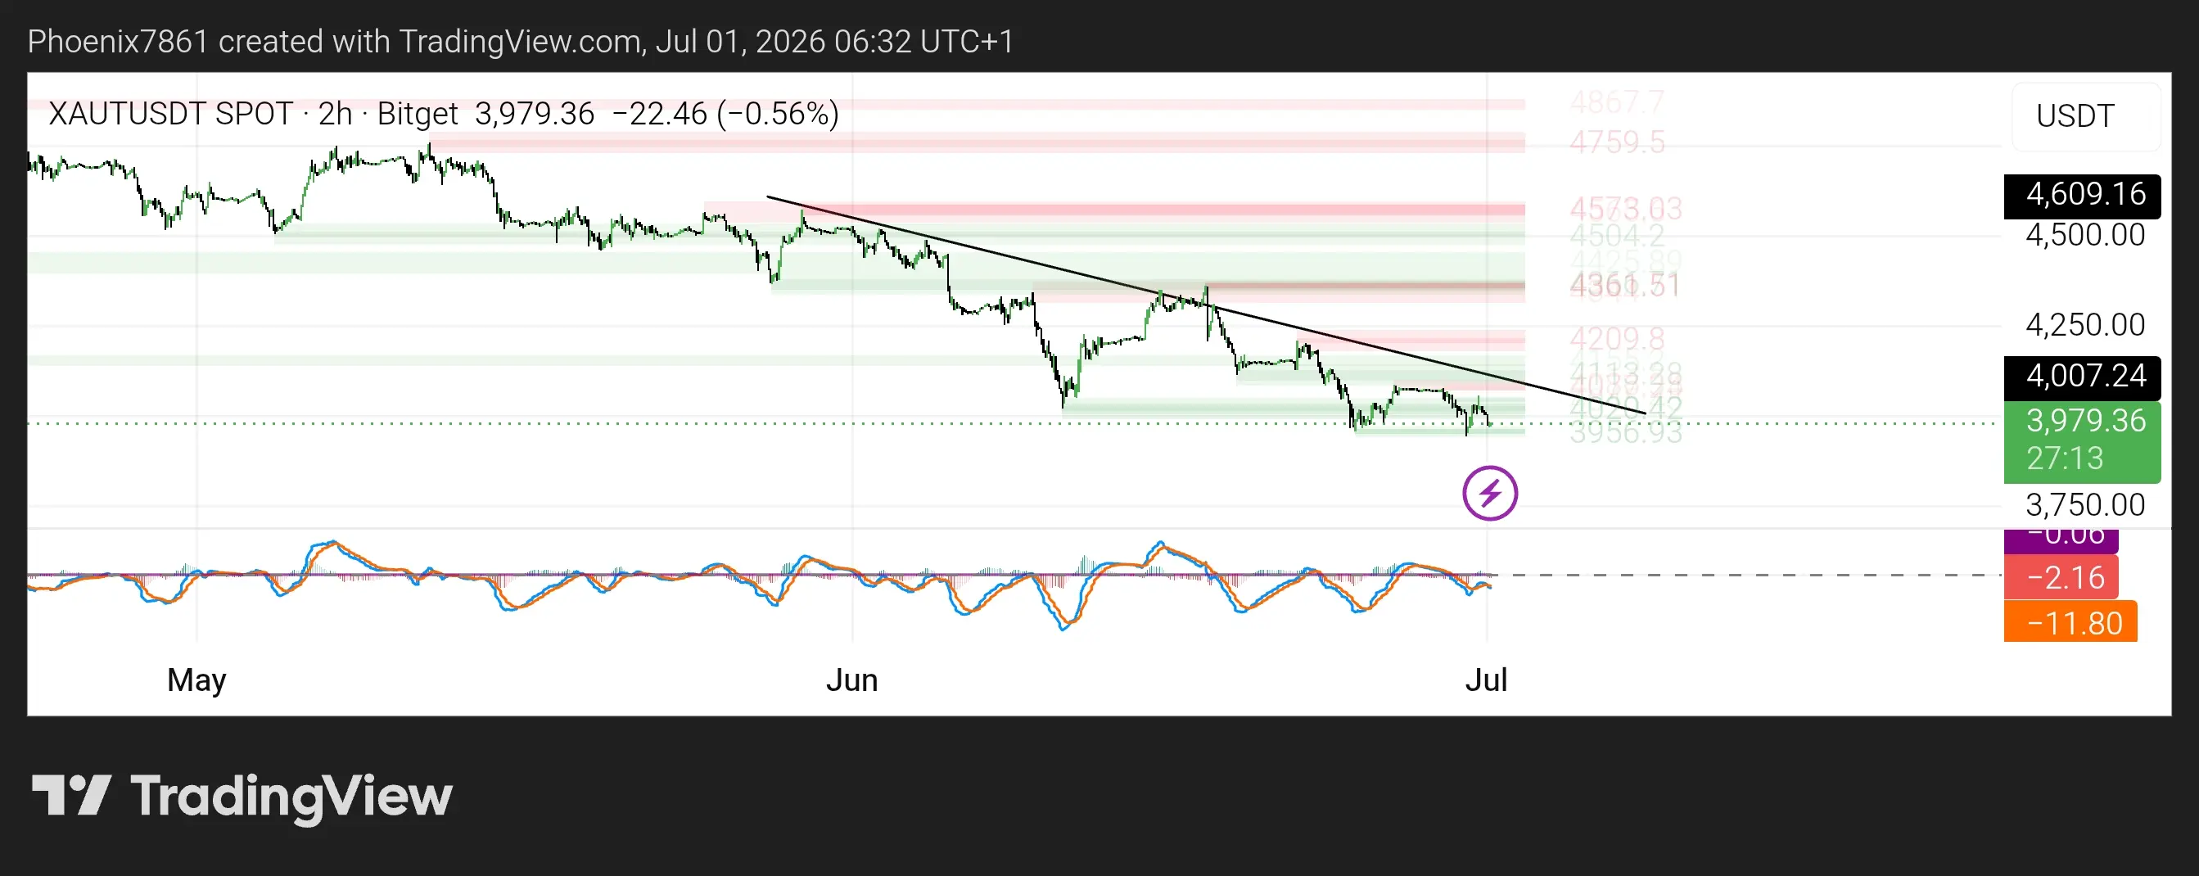Screen dimensions: 2199x876
Task: Click the 4759.5 resistance zone label
Action: [1617, 142]
